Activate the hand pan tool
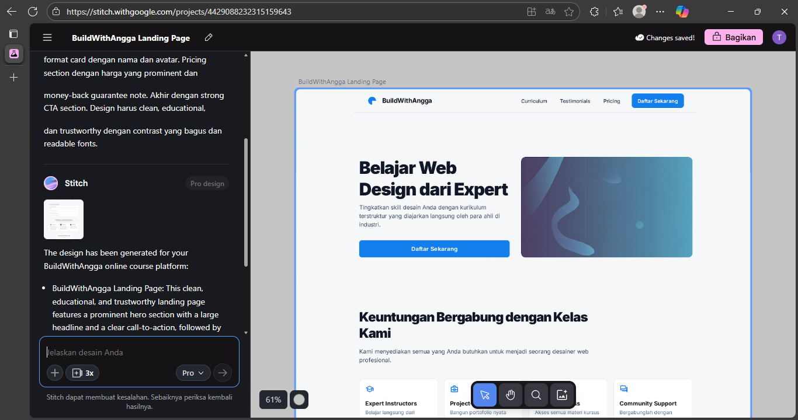798x420 pixels. click(x=510, y=395)
